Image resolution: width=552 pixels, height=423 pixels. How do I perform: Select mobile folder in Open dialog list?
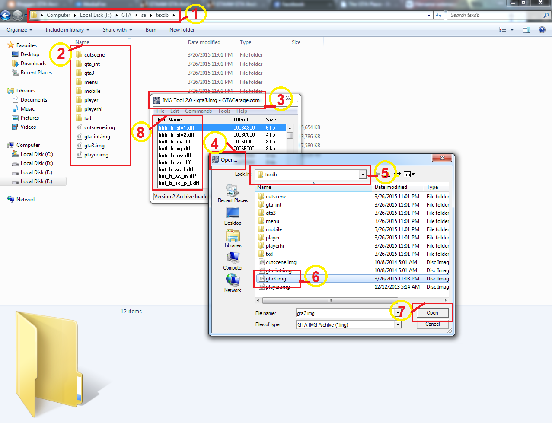[x=274, y=229]
